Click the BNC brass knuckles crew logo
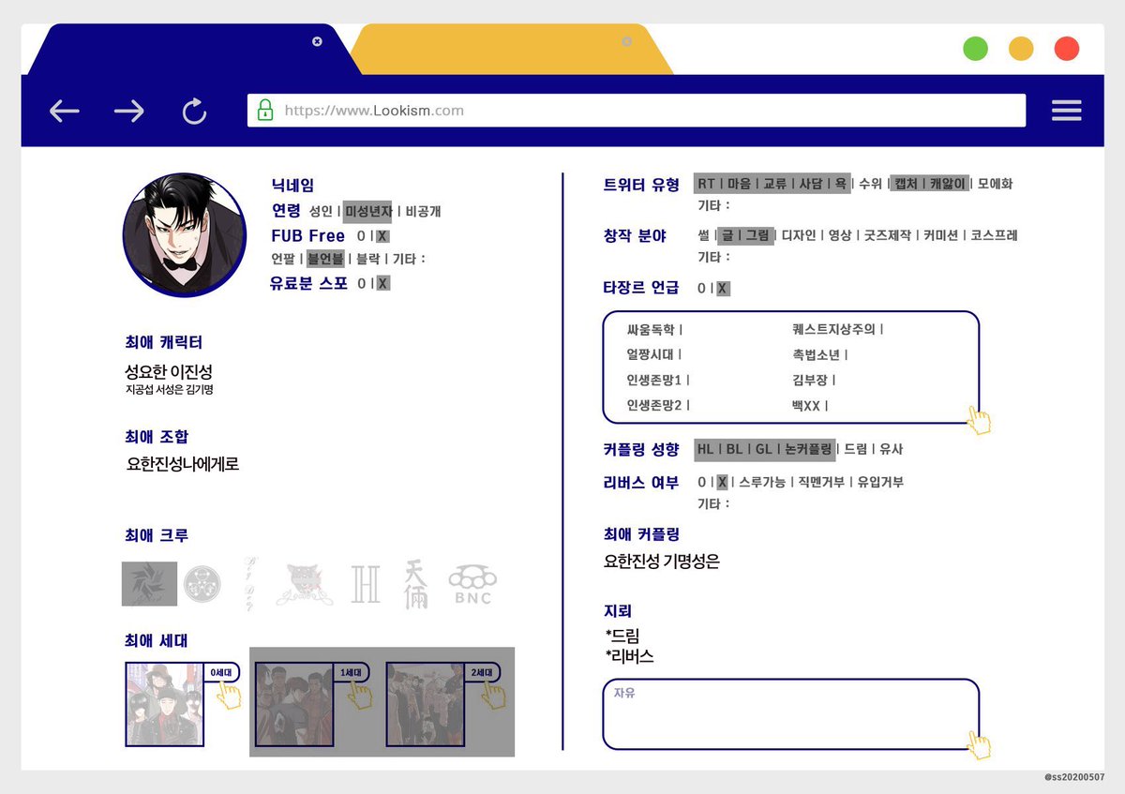 click(x=472, y=585)
